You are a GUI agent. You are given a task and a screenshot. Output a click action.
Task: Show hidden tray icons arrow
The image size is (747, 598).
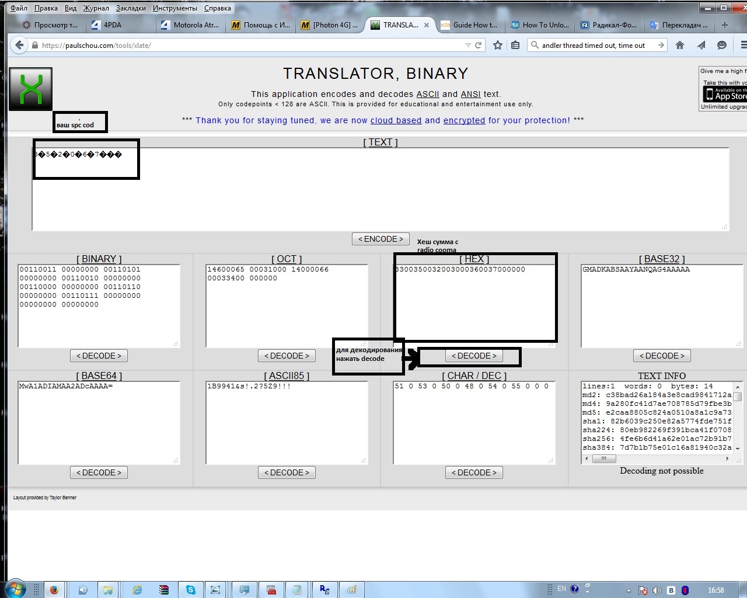coord(629,590)
